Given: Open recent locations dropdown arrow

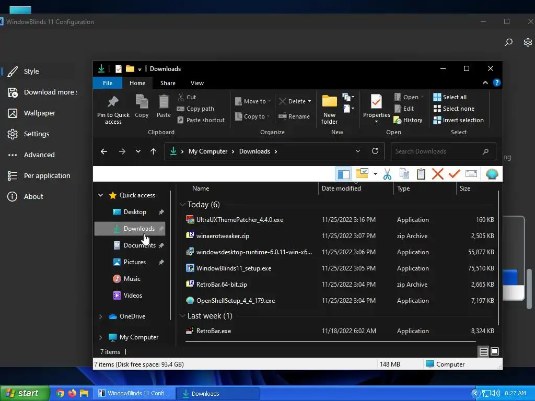Looking at the screenshot, I should (x=138, y=151).
